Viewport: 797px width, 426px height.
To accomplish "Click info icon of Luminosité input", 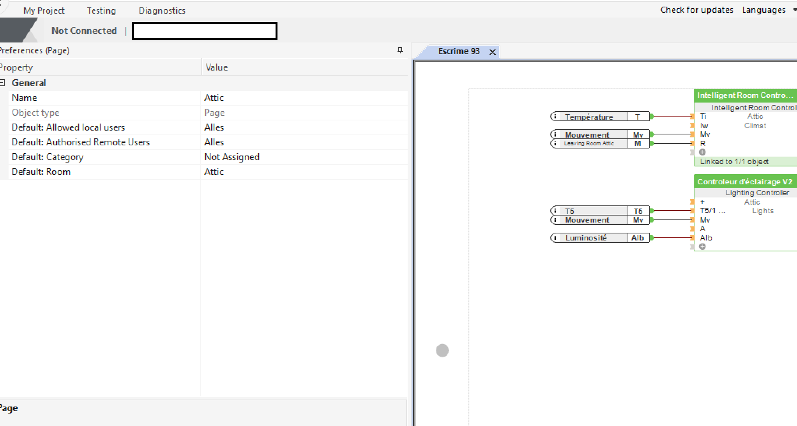I will tap(555, 238).
